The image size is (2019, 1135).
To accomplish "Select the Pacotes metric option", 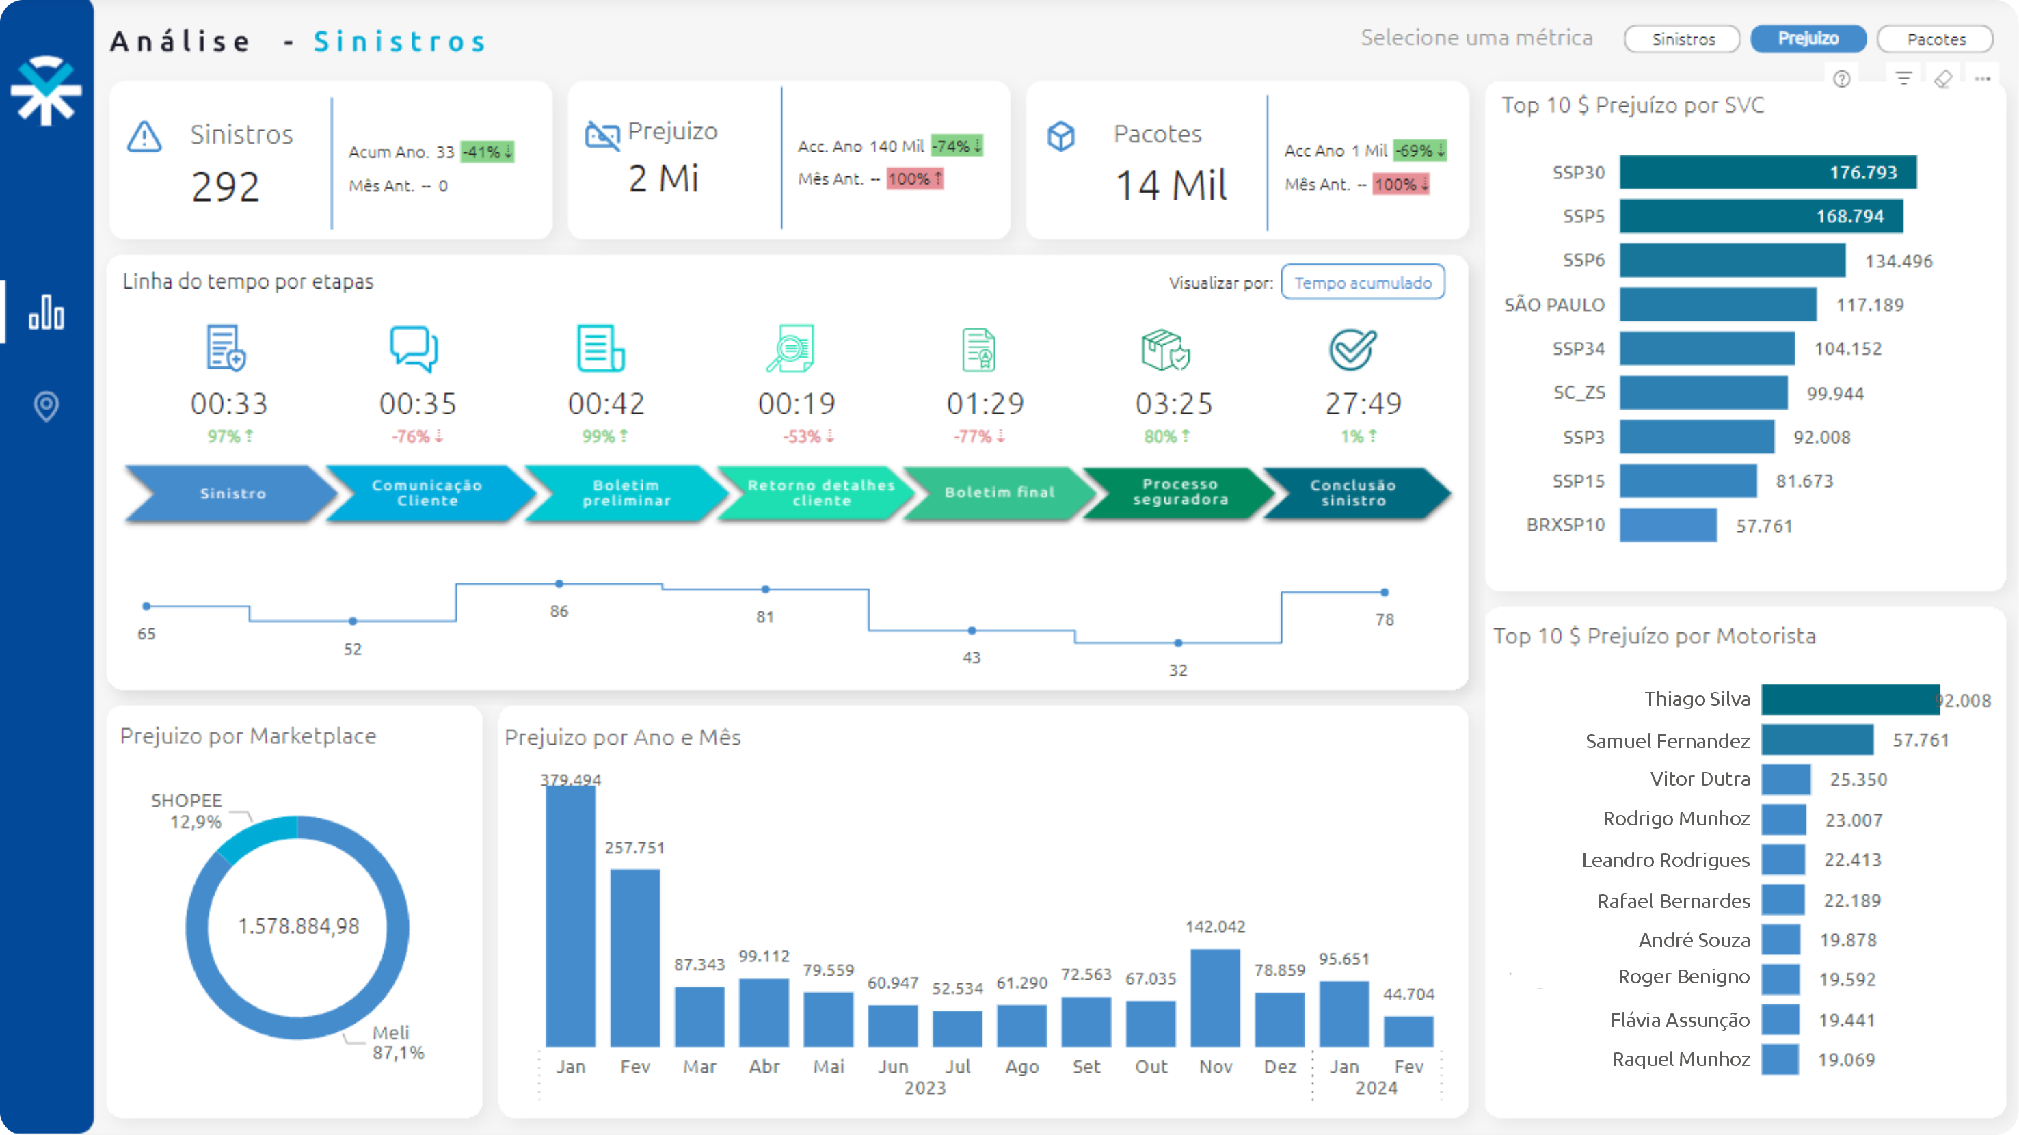I will [1935, 39].
